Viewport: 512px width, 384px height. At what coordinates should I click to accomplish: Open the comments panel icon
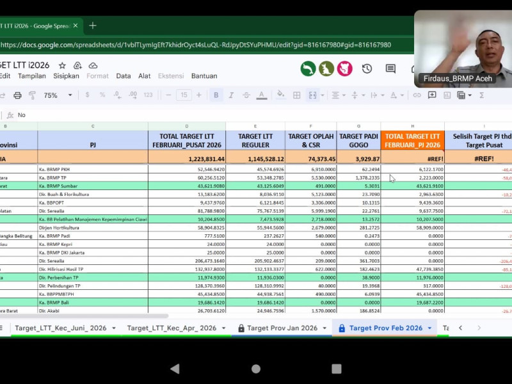(x=390, y=68)
